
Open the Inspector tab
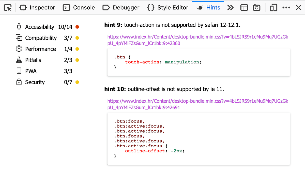[37, 8]
